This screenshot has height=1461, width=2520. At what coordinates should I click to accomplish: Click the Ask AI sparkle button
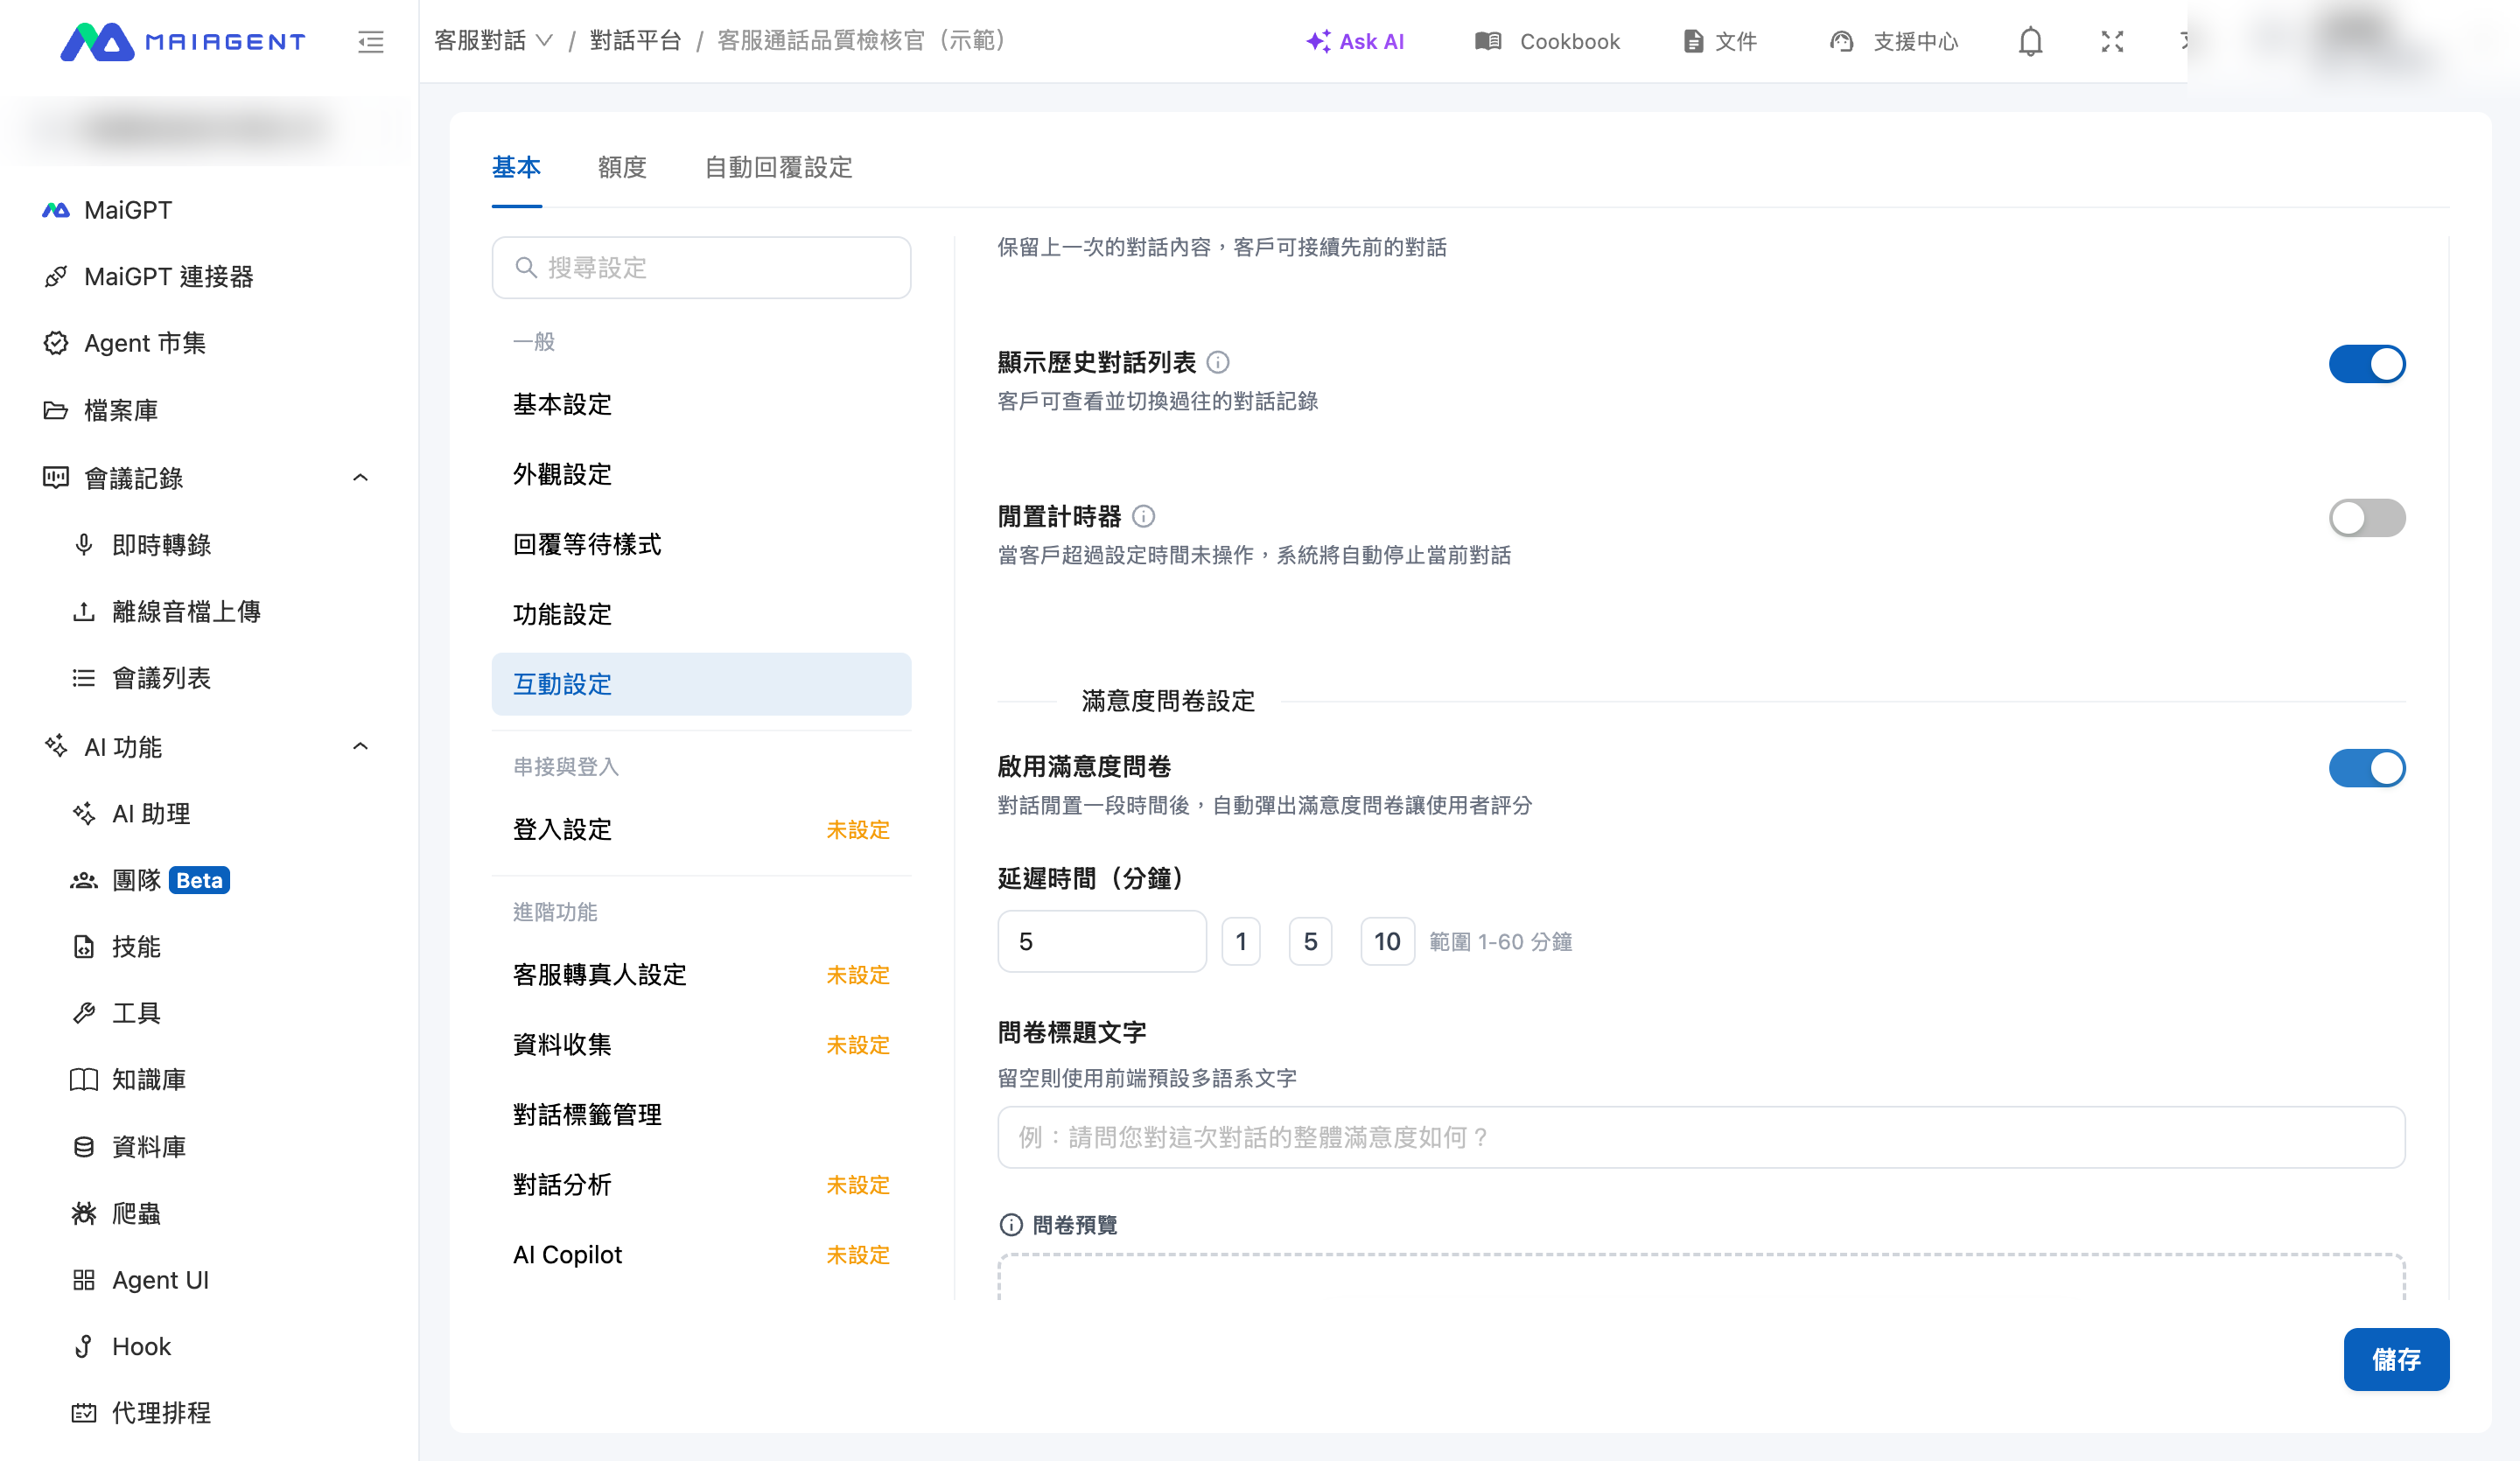pyautogui.click(x=1355, y=41)
